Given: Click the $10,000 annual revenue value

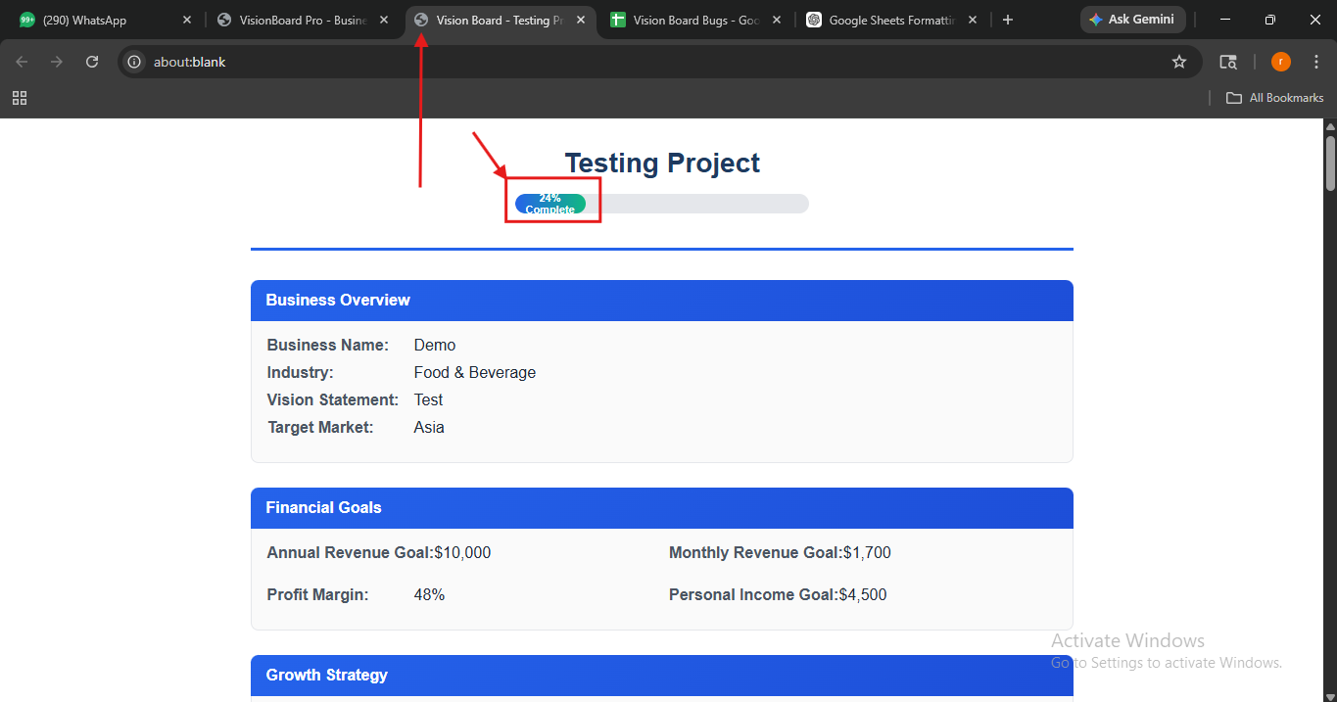Looking at the screenshot, I should [x=462, y=552].
